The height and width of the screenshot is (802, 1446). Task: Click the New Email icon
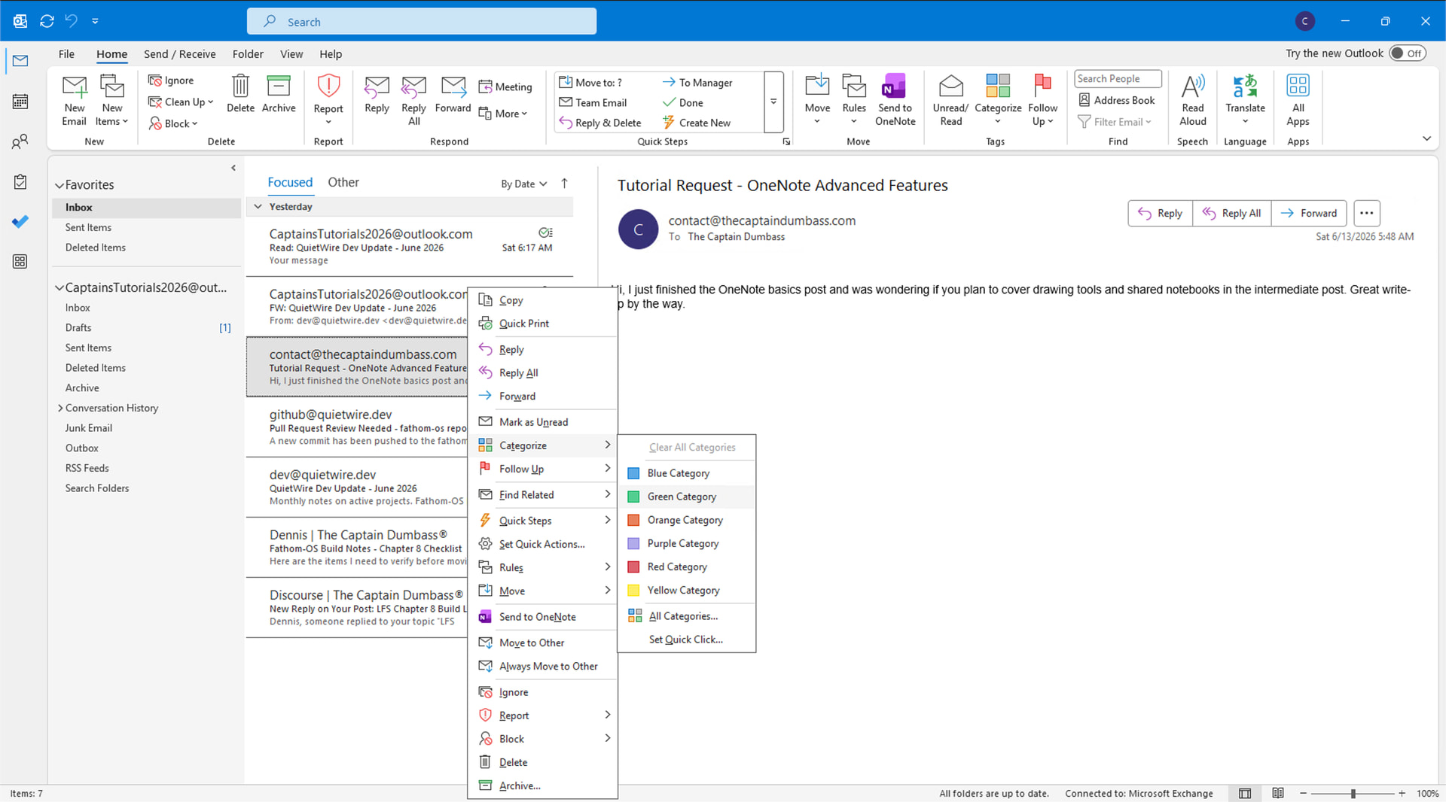click(x=74, y=87)
